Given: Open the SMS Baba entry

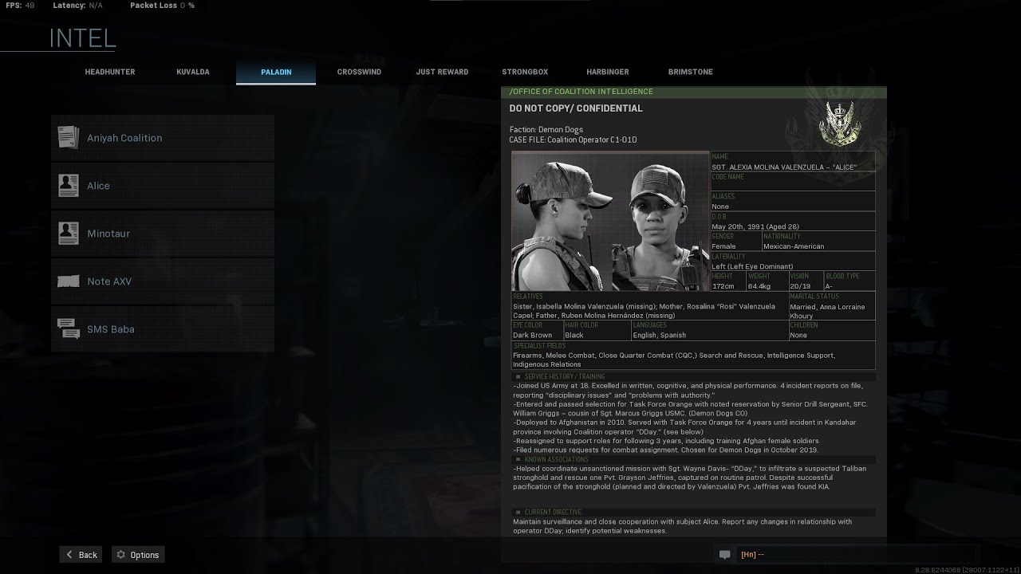Looking at the screenshot, I should (163, 329).
